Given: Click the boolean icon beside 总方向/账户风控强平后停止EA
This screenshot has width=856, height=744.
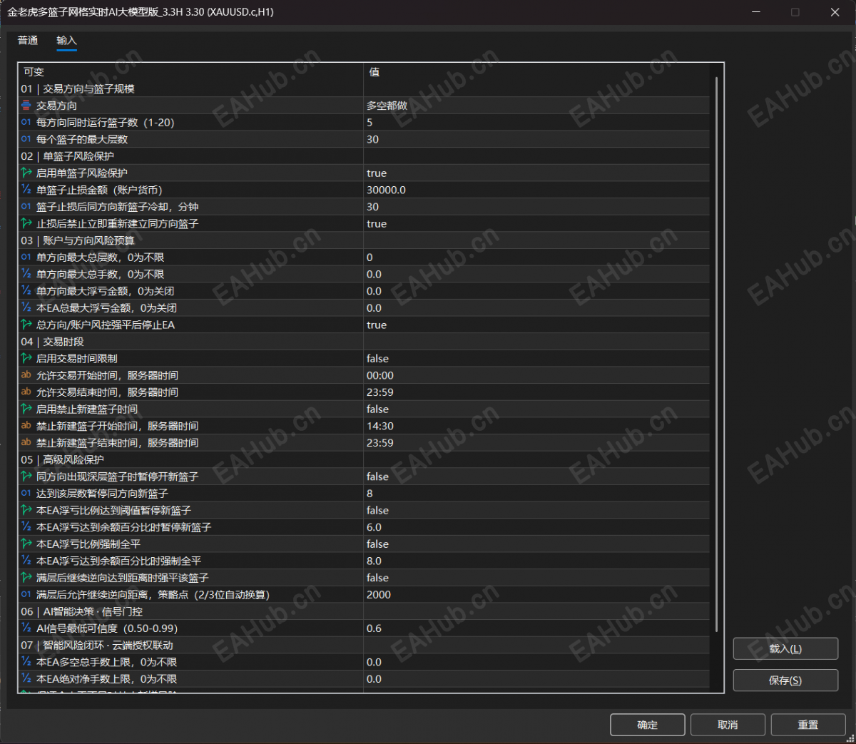Looking at the screenshot, I should coord(26,325).
